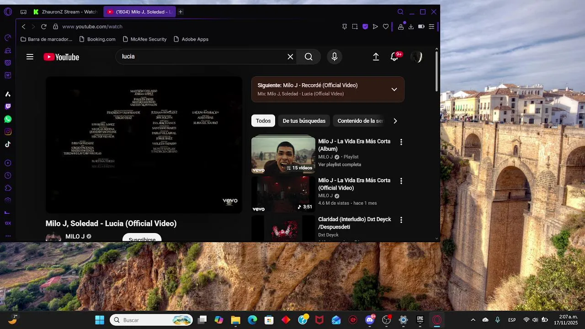Click the Aria AI icon in sidebar
585x329 pixels.
(8, 94)
